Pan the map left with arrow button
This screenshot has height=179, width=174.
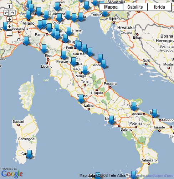(6, 13)
